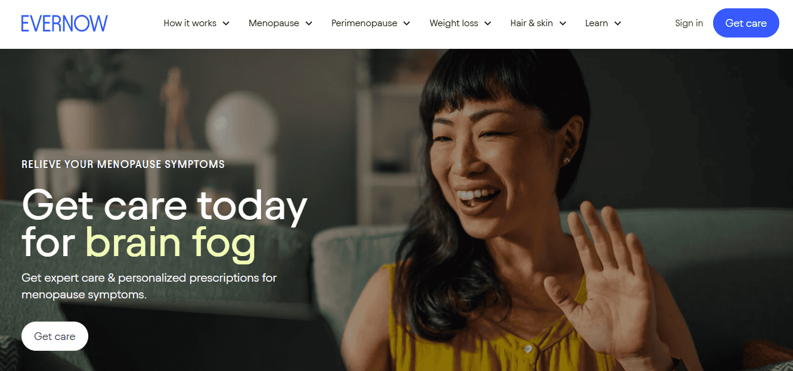Expand the Perimenopause chevron arrow
Image resolution: width=793 pixels, height=371 pixels.
pos(407,23)
